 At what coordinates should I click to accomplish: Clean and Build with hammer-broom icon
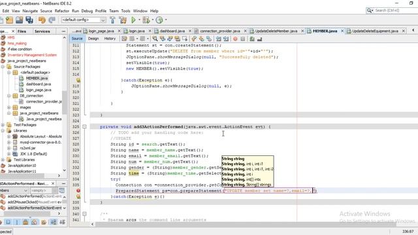coord(123,20)
